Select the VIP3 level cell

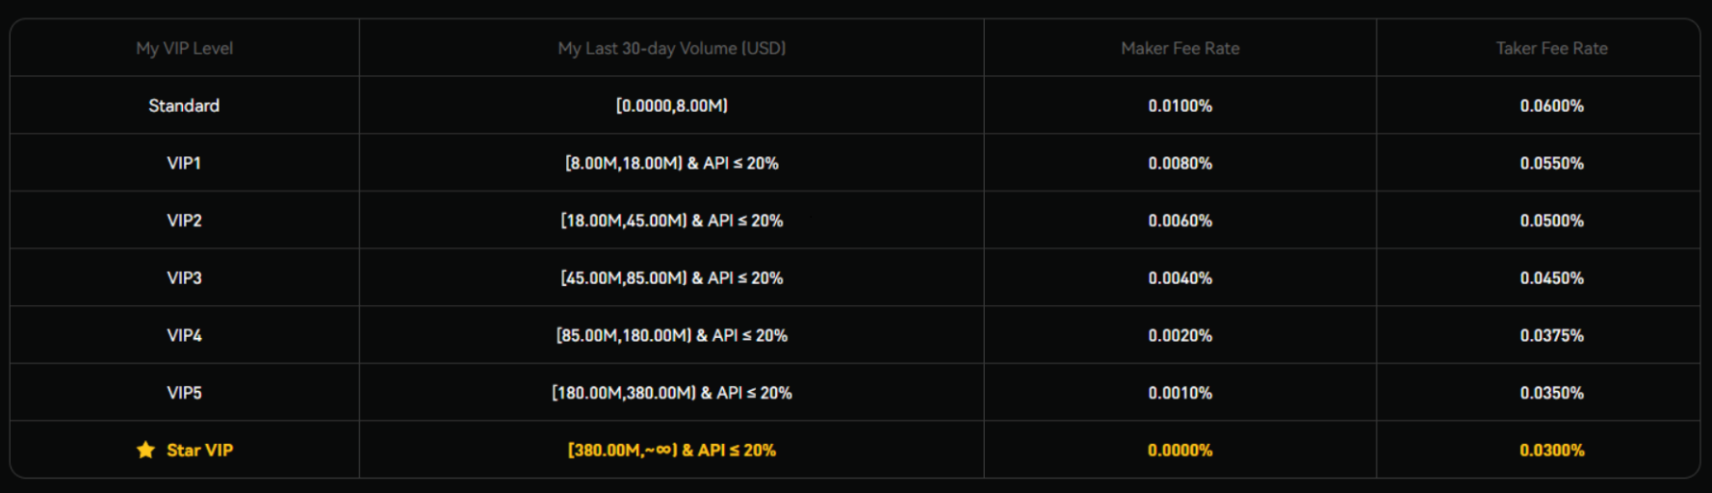[184, 278]
